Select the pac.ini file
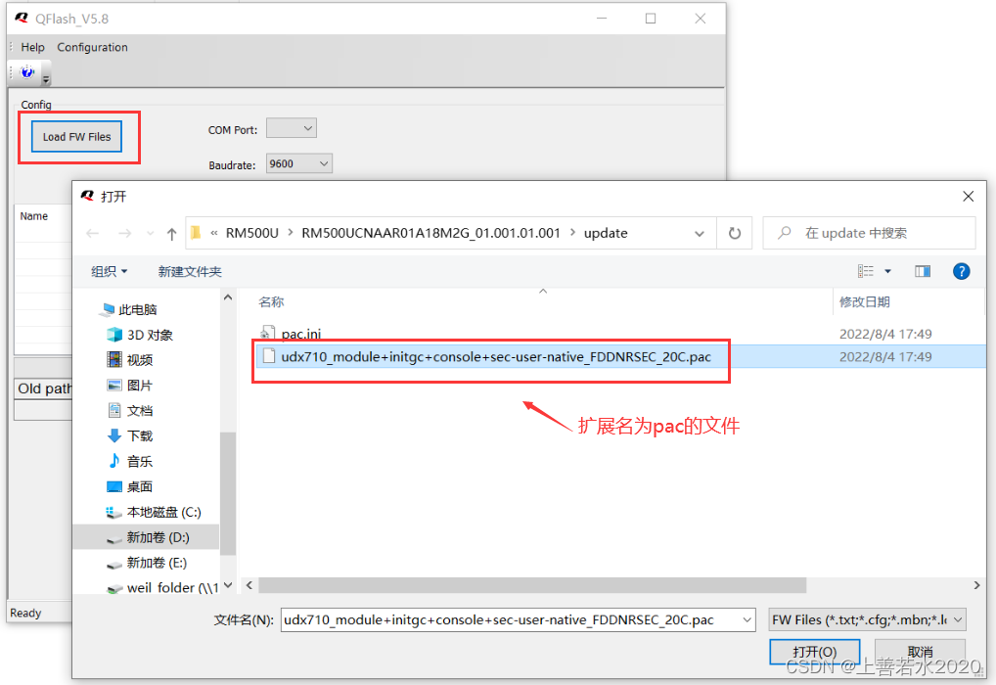The width and height of the screenshot is (996, 685). [291, 334]
